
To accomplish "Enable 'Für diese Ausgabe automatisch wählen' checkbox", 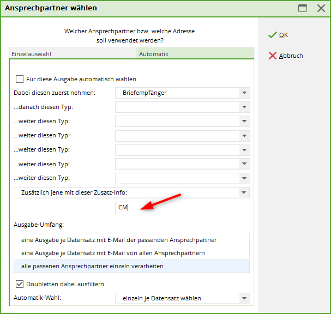I will [x=20, y=79].
